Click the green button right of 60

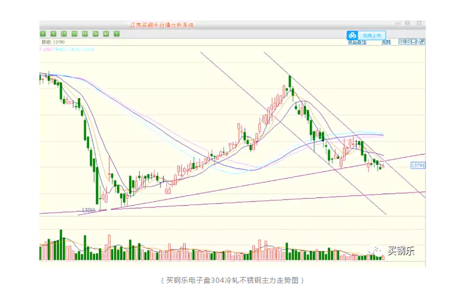95,34
